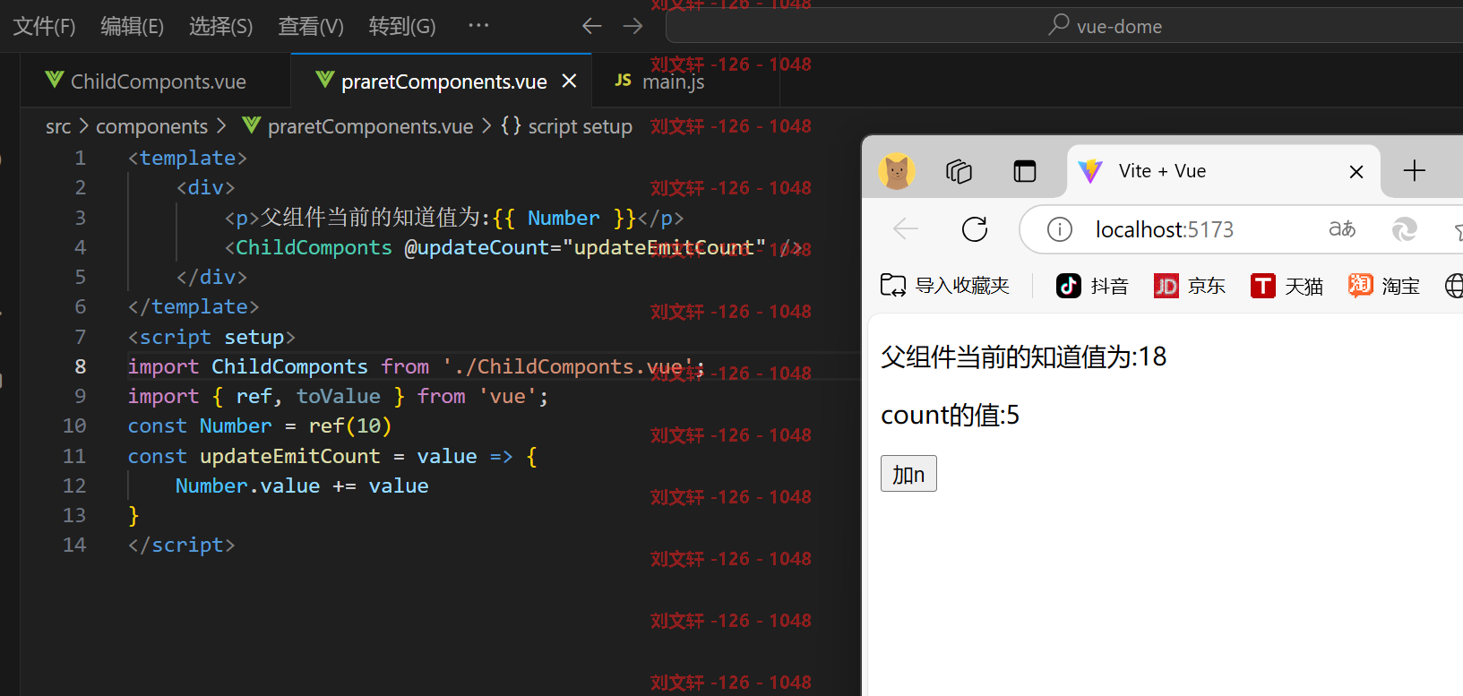Open 导入收藏夹 bookmark
Screen dimensions: 1463x696
tap(944, 286)
